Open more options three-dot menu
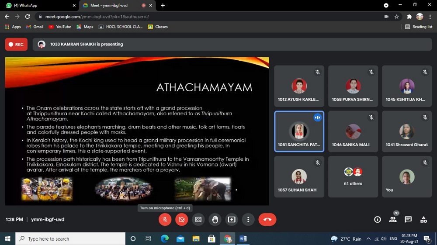The width and height of the screenshot is (437, 245). pyautogui.click(x=248, y=220)
